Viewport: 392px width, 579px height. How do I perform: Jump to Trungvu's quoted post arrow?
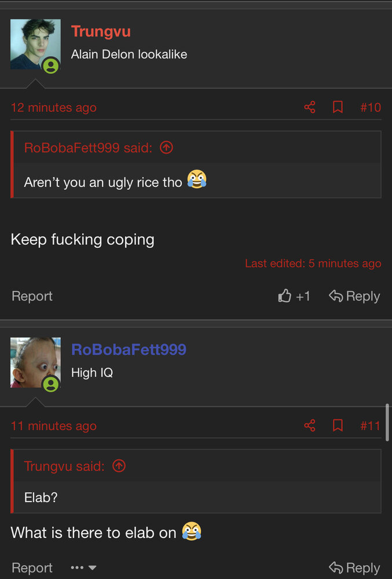coord(119,466)
